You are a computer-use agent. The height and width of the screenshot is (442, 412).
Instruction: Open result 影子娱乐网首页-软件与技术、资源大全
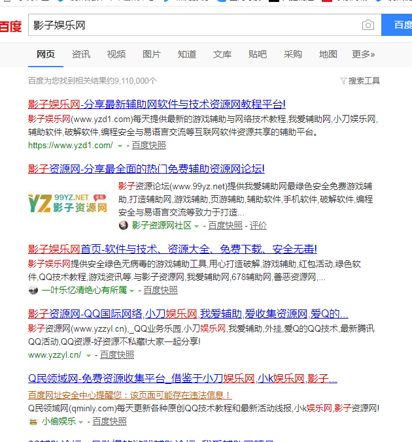click(x=173, y=249)
